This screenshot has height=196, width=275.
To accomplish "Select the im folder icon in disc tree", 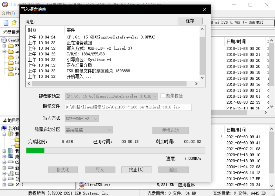I will [x=11, y=52].
